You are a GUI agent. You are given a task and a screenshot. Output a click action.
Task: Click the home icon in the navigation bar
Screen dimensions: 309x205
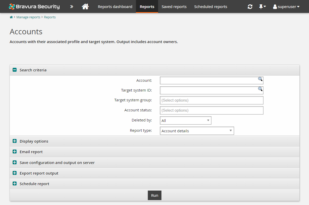click(85, 6)
